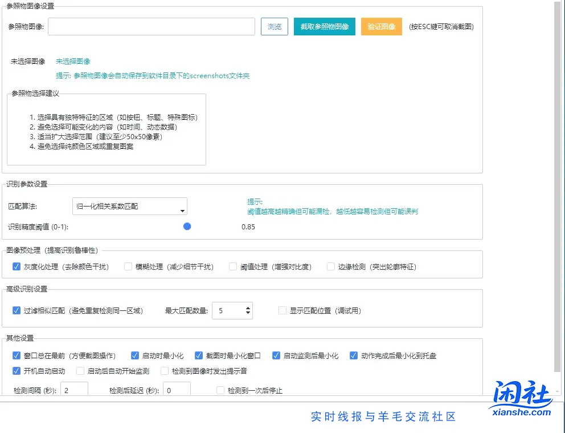Toggle the 窗口总在最前 checkbox
Image resolution: width=565 pixels, height=433 pixels.
click(x=17, y=355)
